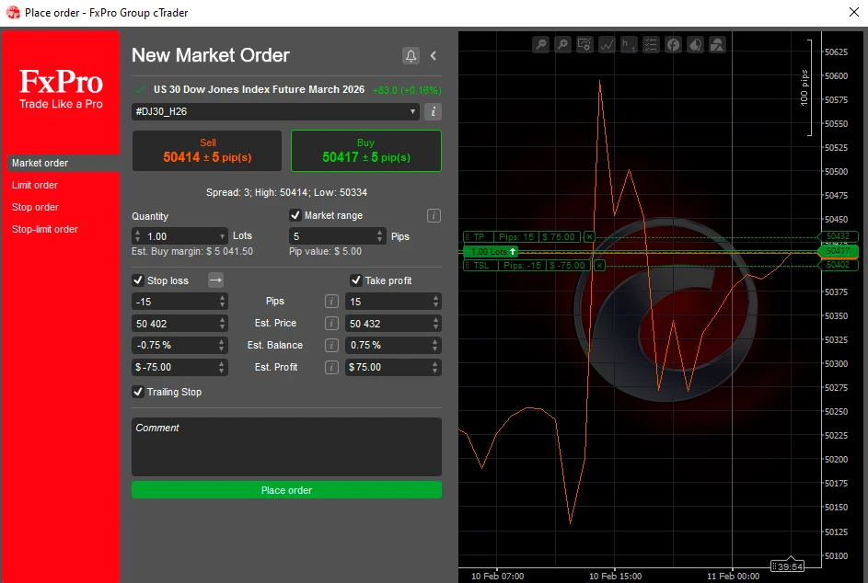Toggle the Market range checkbox
The height and width of the screenshot is (583, 868).
295,215
